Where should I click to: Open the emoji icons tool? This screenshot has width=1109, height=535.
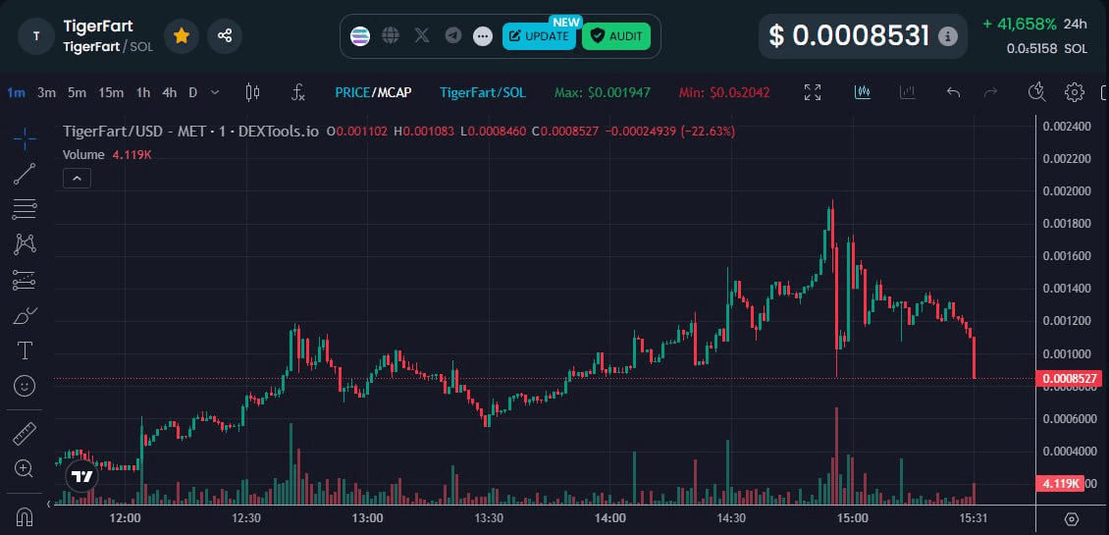pos(25,387)
